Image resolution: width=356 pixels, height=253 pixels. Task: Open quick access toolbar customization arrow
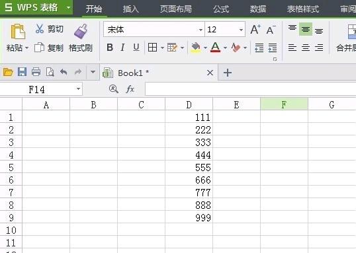pyautogui.click(x=93, y=72)
